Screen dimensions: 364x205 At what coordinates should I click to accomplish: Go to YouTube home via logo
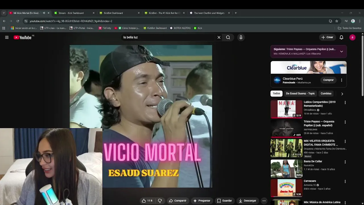tap(22, 37)
